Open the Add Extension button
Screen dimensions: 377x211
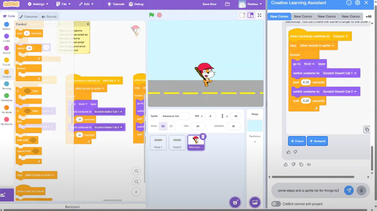6,195
